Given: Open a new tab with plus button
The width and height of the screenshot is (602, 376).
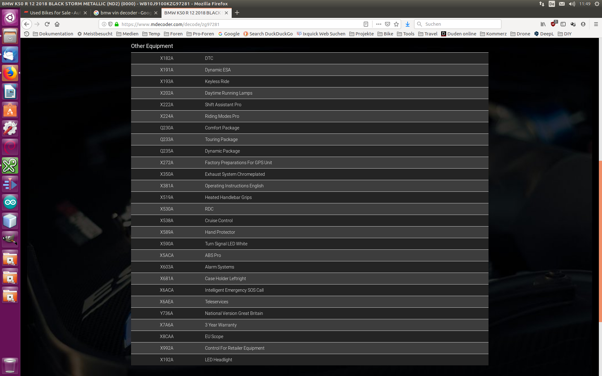Looking at the screenshot, I should (x=237, y=13).
